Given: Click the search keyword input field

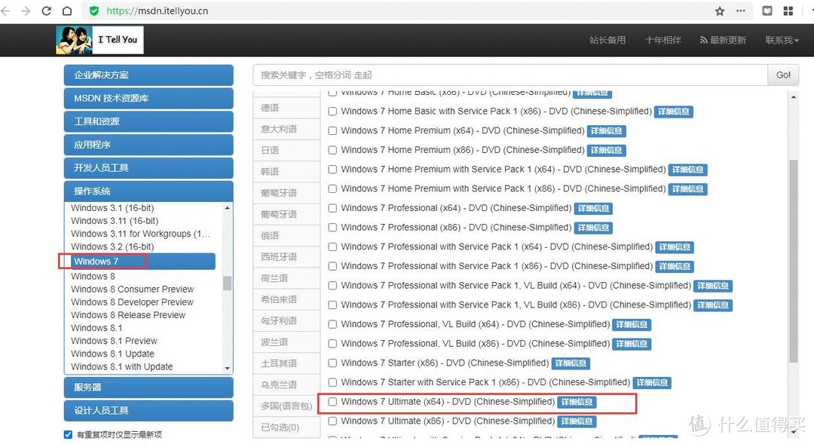Looking at the screenshot, I should point(510,75).
